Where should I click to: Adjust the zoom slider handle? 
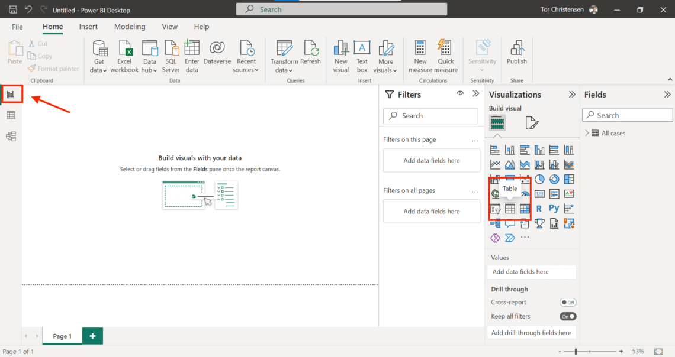coord(576,352)
